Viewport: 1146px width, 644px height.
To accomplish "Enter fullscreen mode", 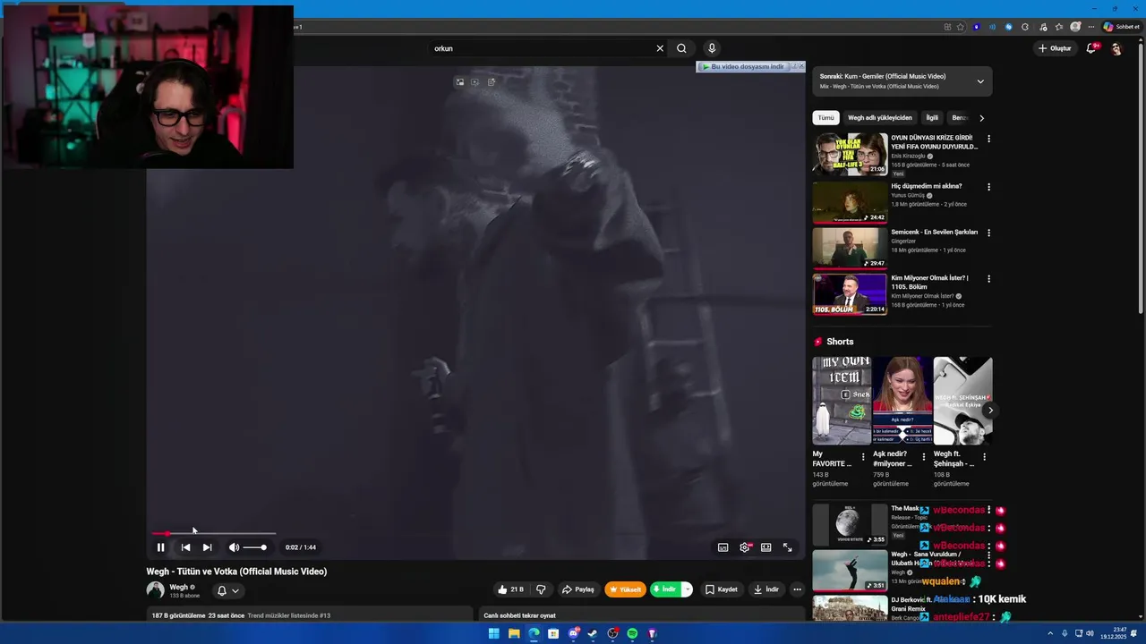I will coord(788,547).
